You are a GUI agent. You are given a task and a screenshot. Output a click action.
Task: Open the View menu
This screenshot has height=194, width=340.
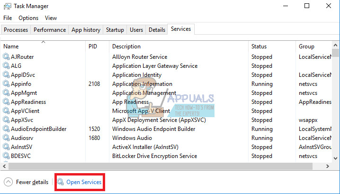[51, 18]
